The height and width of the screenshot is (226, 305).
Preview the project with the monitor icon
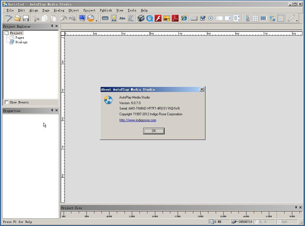[x=82, y=18]
